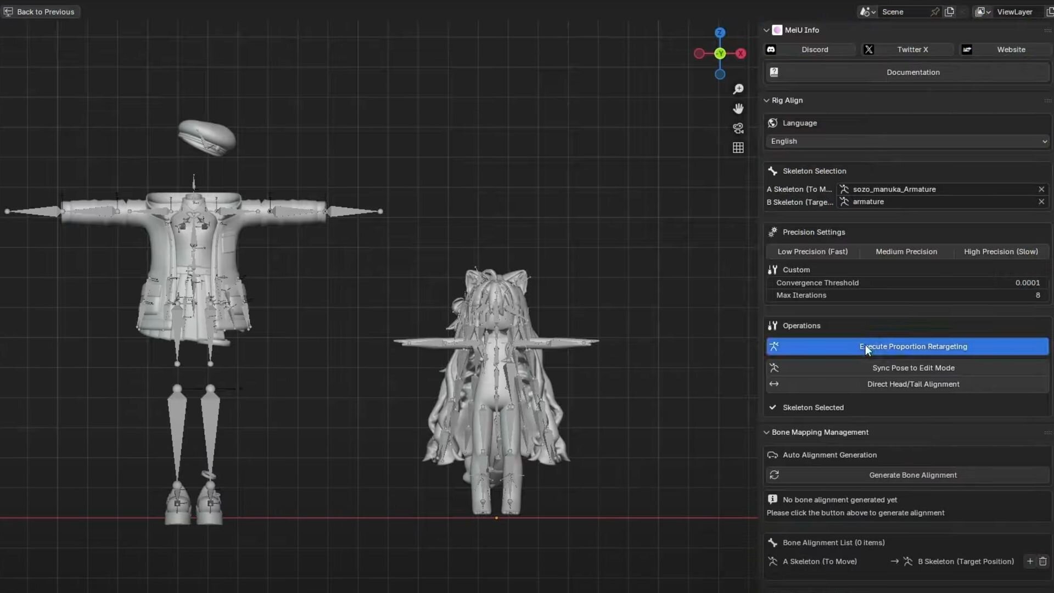
Task: Toggle the camera view icon
Action: point(738,128)
